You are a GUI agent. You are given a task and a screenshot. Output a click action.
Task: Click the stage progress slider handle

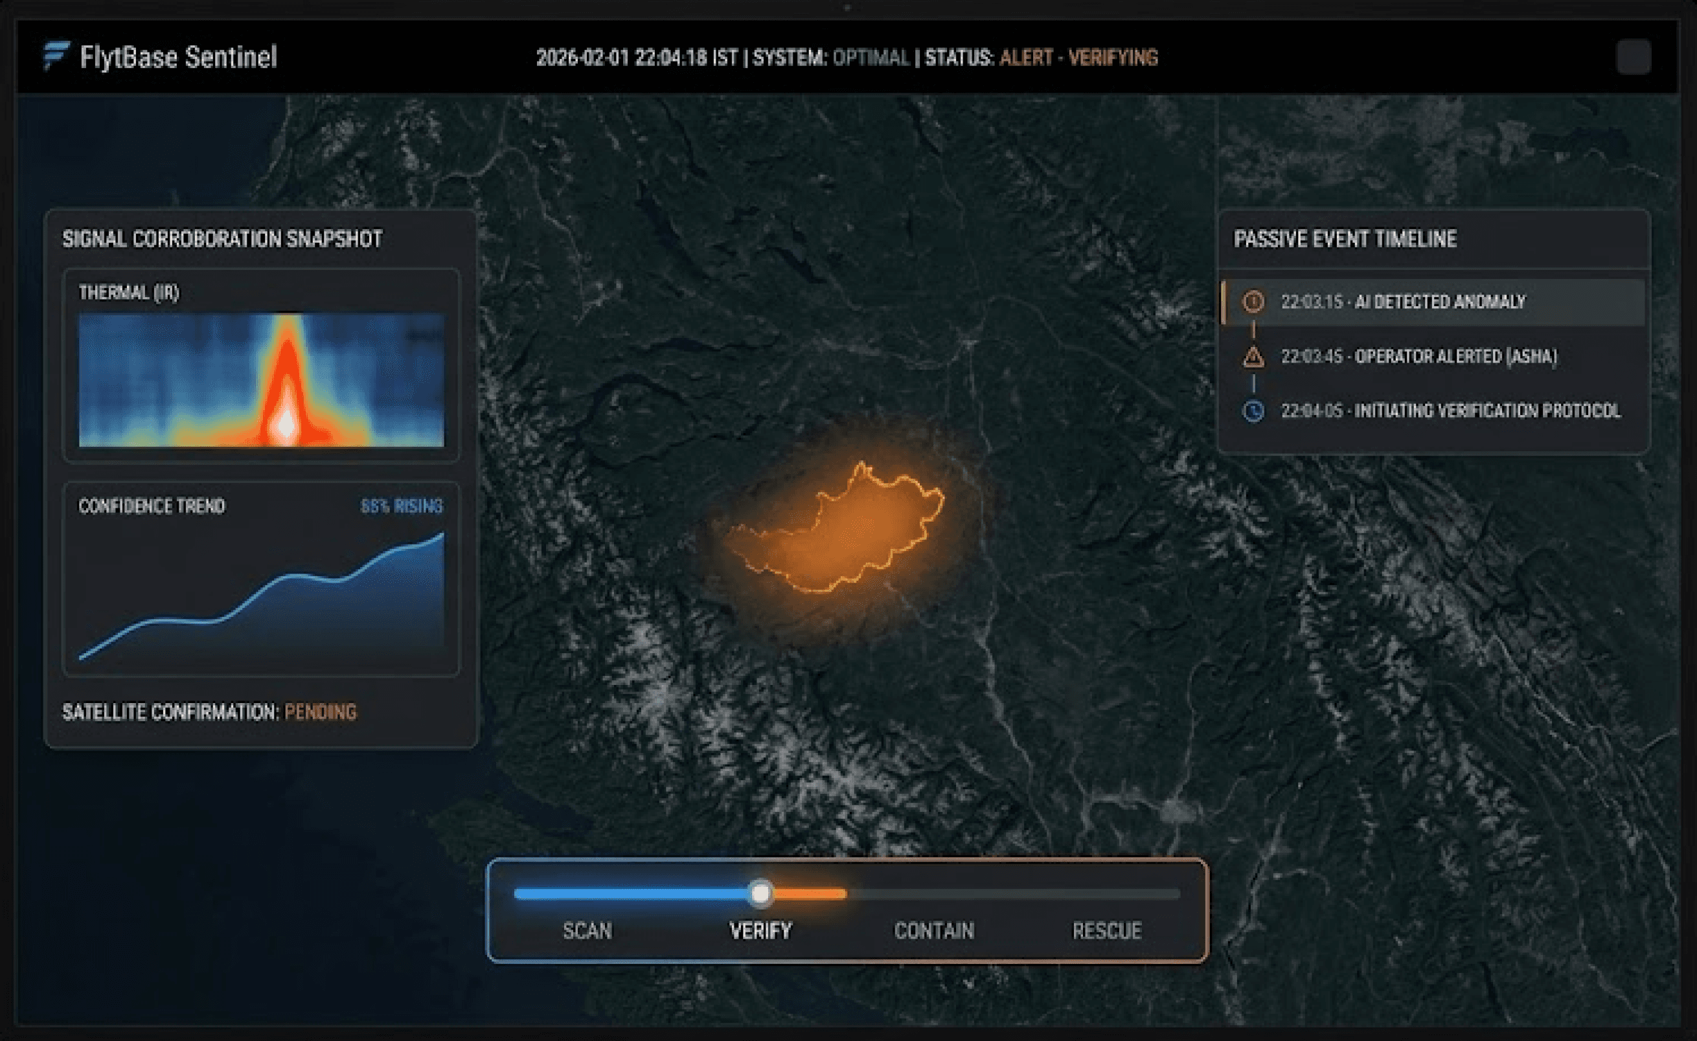point(760,893)
